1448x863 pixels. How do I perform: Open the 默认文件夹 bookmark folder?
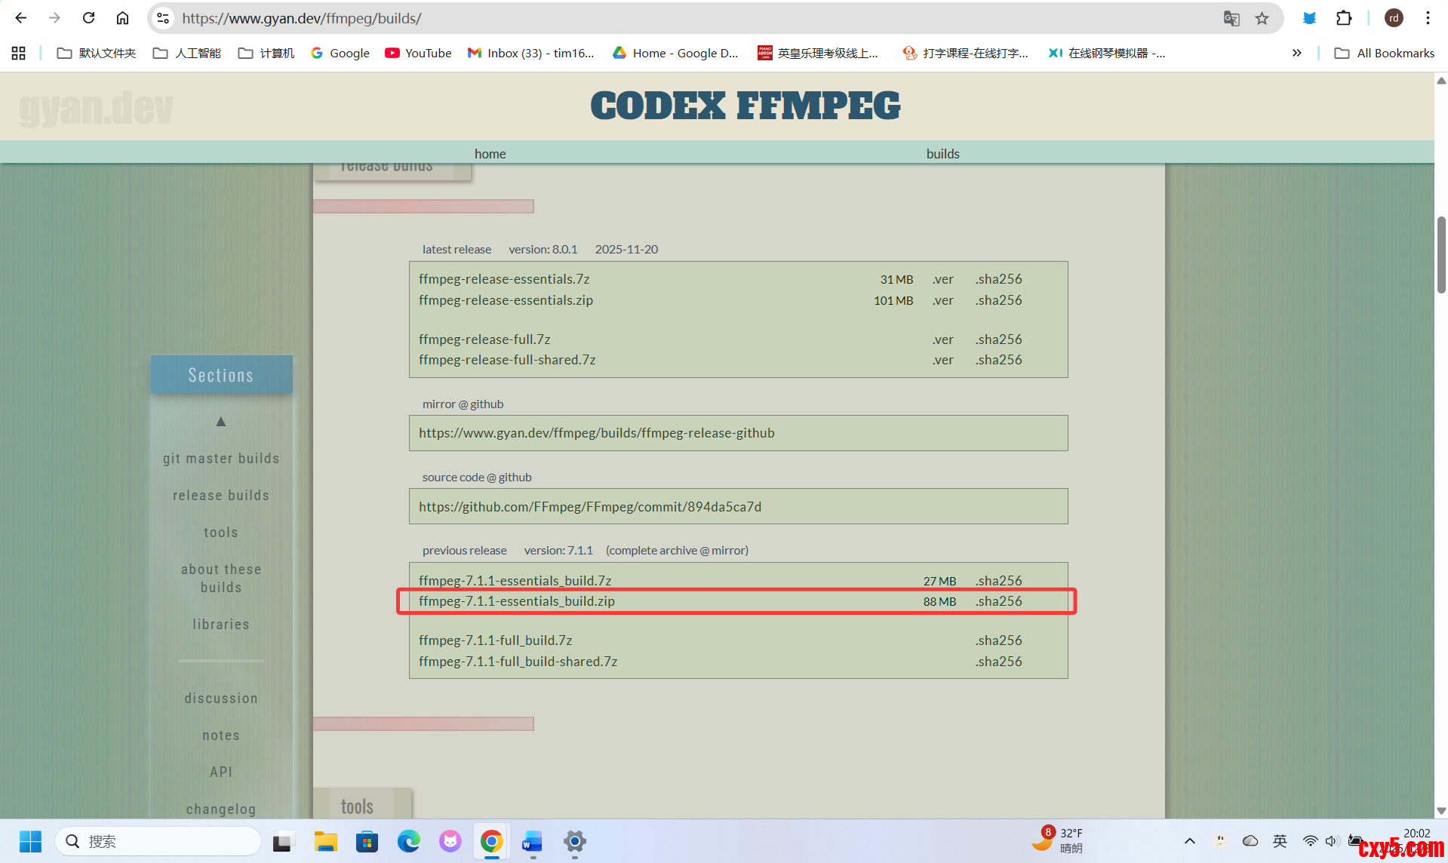click(x=97, y=53)
